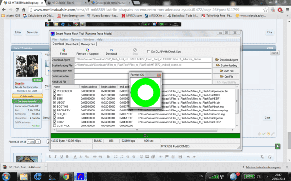
Task: Uncheck the BOOTIMG partition checkbox
Action: tap(54, 106)
